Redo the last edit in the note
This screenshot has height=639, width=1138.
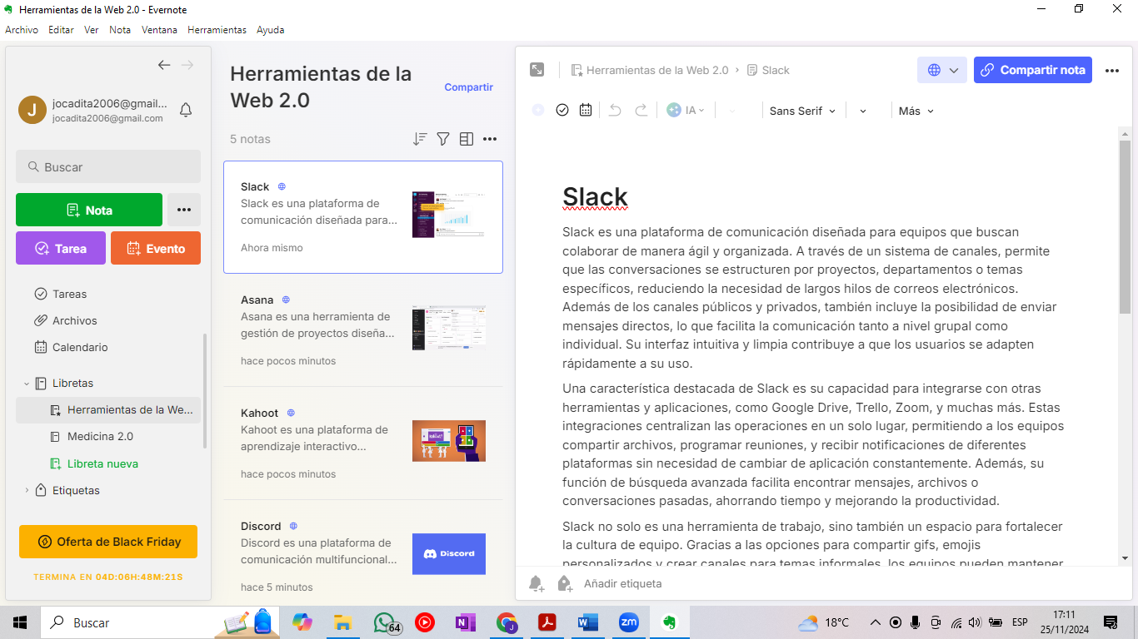pyautogui.click(x=641, y=110)
